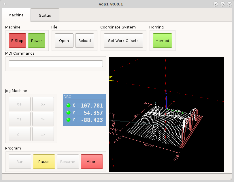Click the Z DRO value -88.423
This screenshot has height=182, width=234.
pyautogui.click(x=92, y=120)
